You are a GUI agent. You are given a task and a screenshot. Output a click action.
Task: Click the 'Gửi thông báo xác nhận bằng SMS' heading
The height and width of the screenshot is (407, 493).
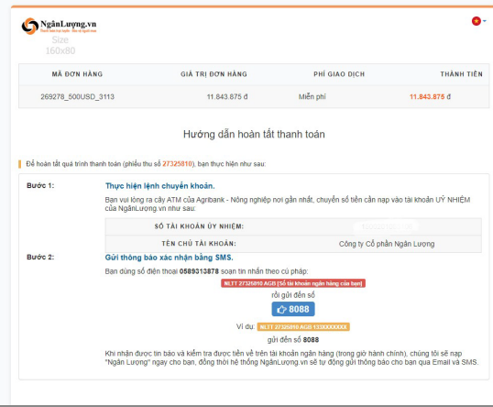170,258
